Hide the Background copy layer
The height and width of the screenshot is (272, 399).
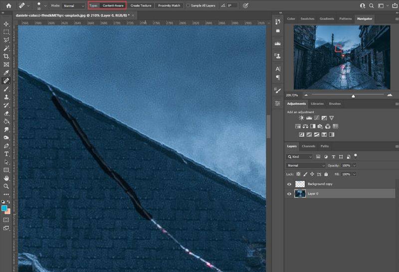tap(289, 184)
